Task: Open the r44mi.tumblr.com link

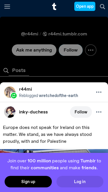Action: [68, 34]
